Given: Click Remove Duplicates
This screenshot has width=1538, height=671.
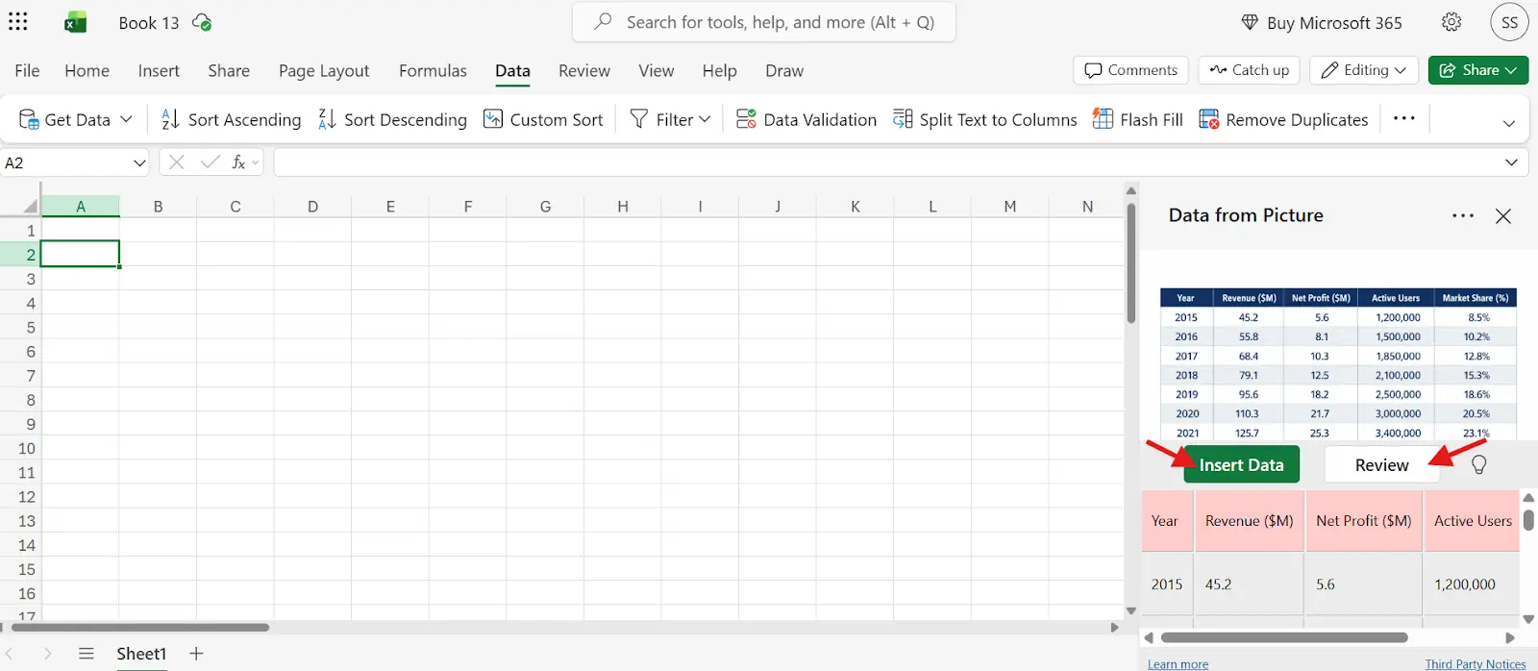Looking at the screenshot, I should [x=1283, y=119].
